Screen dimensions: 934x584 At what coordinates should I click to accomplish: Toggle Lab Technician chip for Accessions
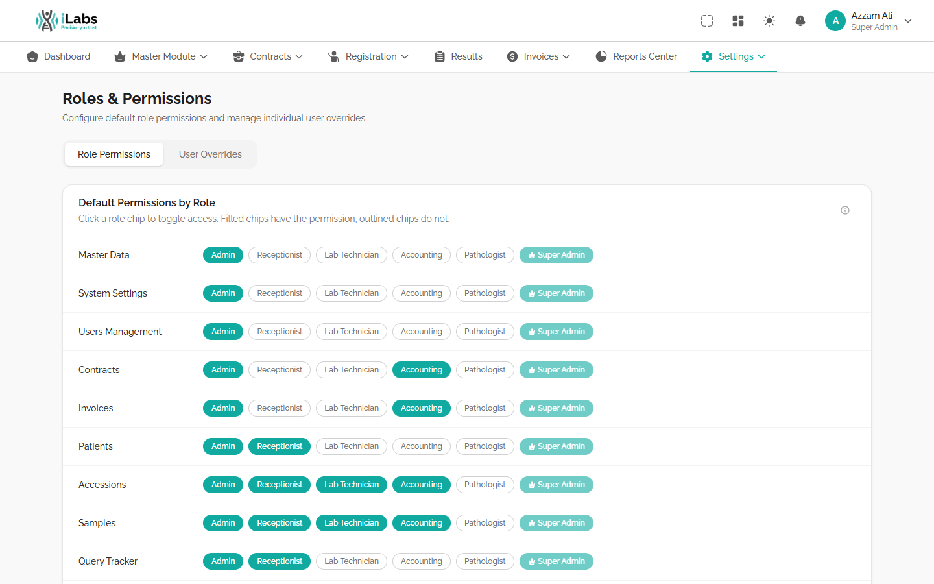tap(352, 485)
